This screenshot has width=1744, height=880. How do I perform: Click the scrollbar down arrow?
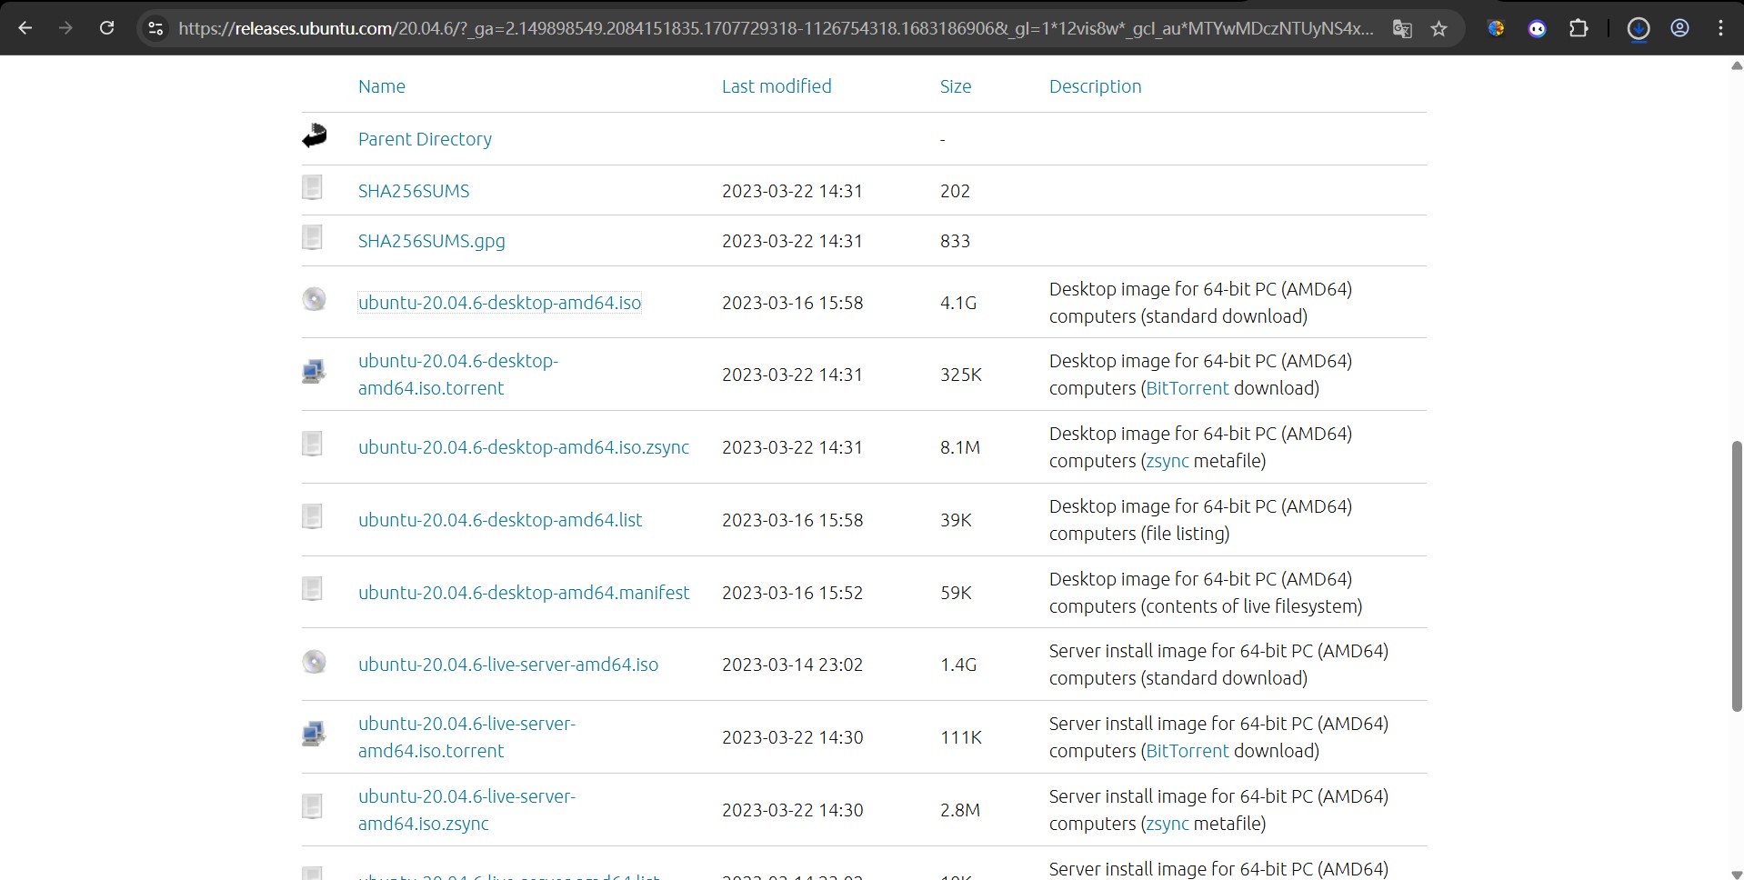pos(1737,874)
